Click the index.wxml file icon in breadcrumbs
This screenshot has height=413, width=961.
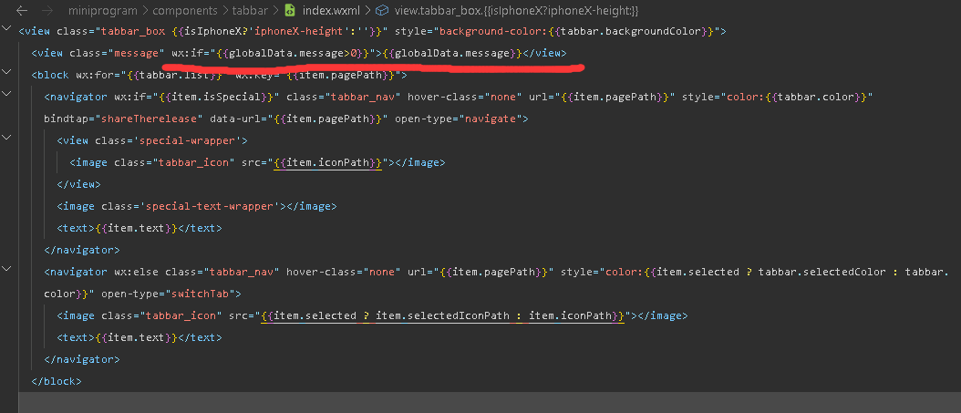[x=291, y=10]
